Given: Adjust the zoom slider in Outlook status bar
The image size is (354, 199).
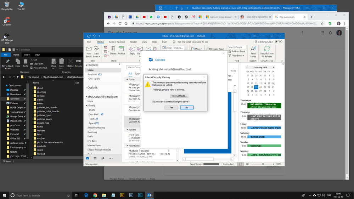Looking at the screenshot, I should [x=263, y=164].
